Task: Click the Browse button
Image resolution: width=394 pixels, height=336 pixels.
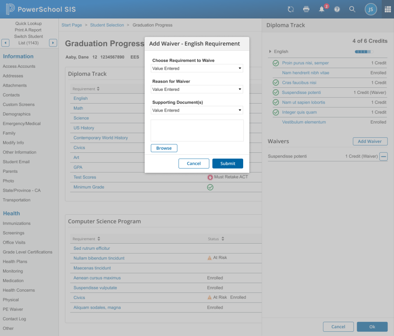Action: (164, 148)
